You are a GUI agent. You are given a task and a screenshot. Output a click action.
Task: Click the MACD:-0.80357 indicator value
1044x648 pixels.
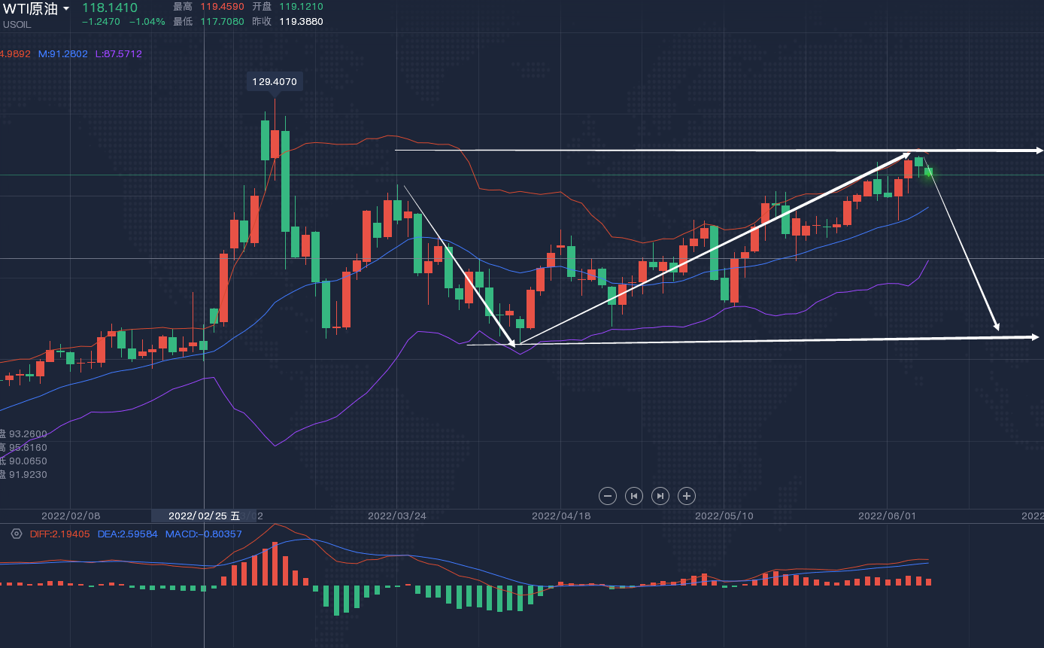point(203,534)
